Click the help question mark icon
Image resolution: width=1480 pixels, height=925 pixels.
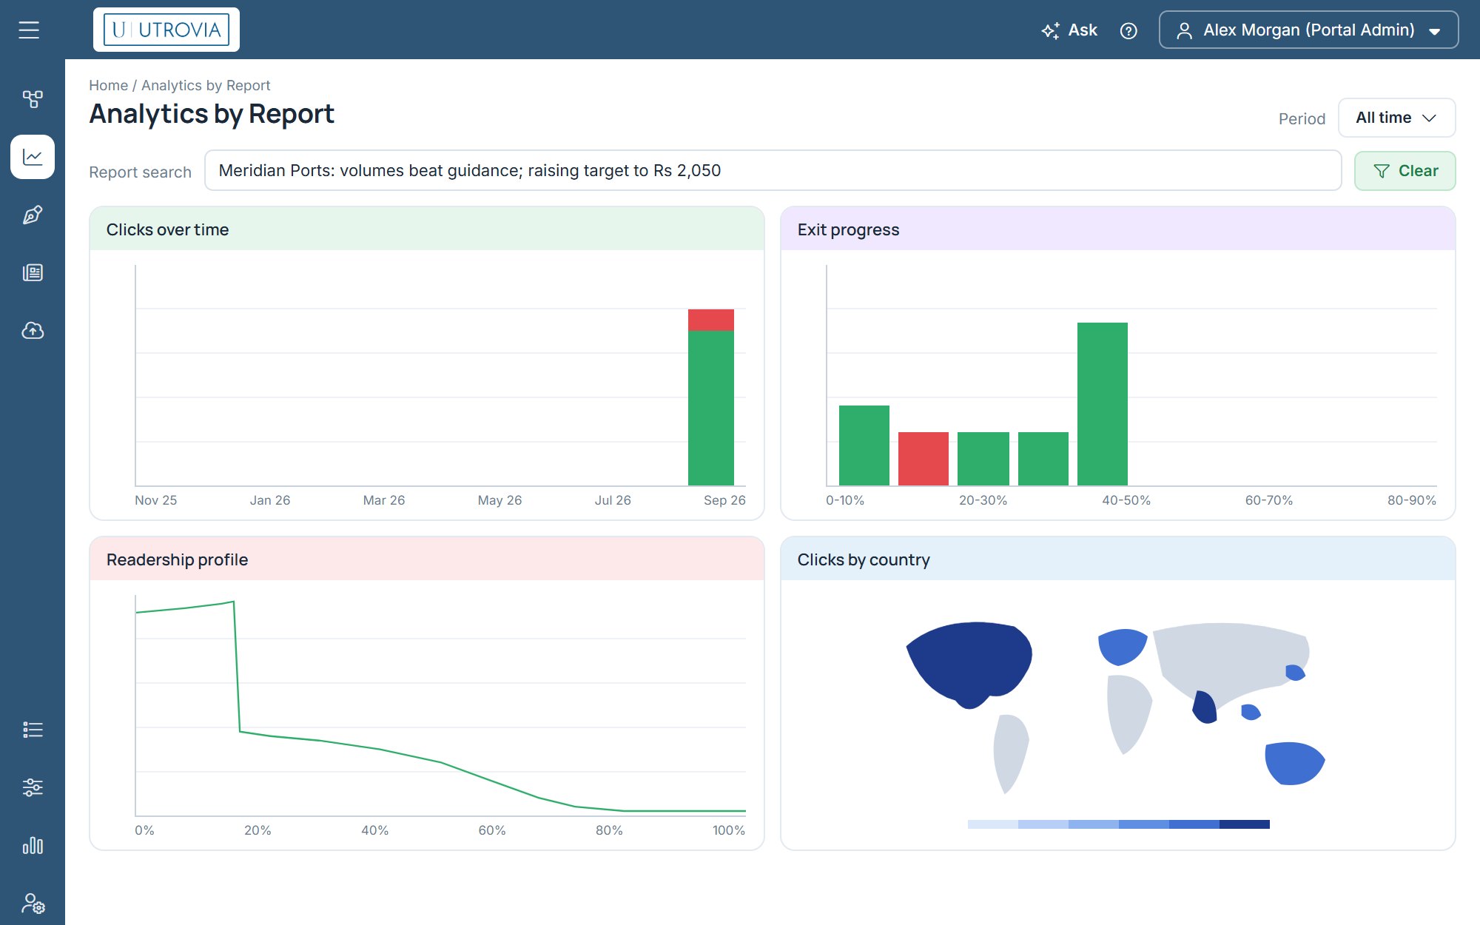coord(1128,30)
